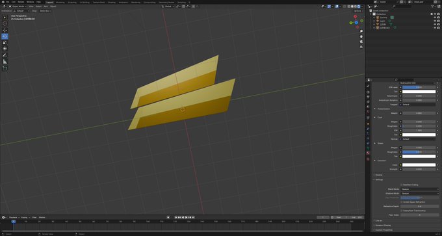442x236 pixels.
Task: Select the Transform tool
Action: (5, 49)
